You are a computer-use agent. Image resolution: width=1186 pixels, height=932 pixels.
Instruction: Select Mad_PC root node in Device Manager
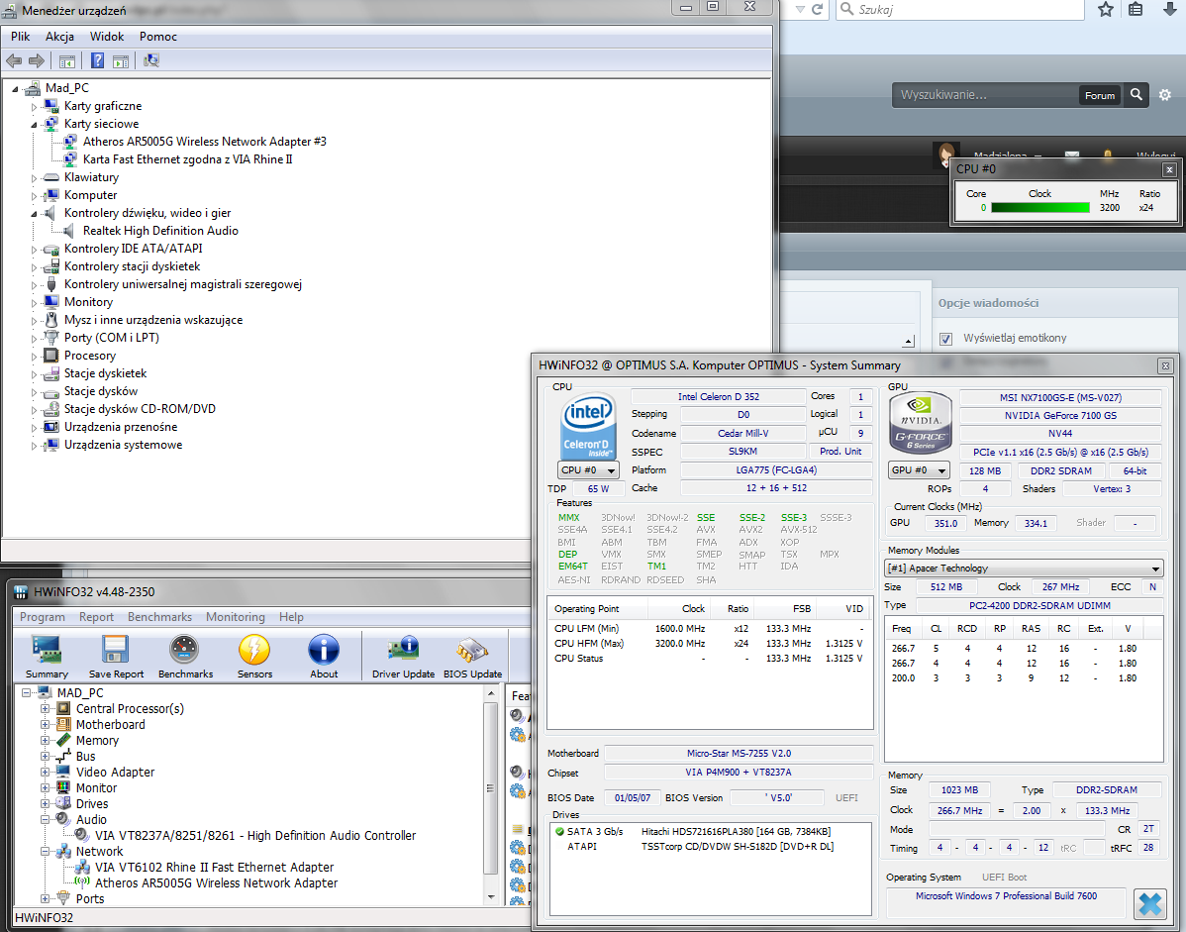click(x=66, y=88)
